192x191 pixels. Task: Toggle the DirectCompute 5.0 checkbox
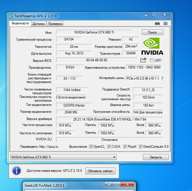[140, 147]
